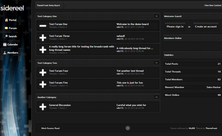Image resolution: width=222 pixels, height=136 pixels.
Task: Collapse the Test Category Two section
Action: [x=156, y=63]
